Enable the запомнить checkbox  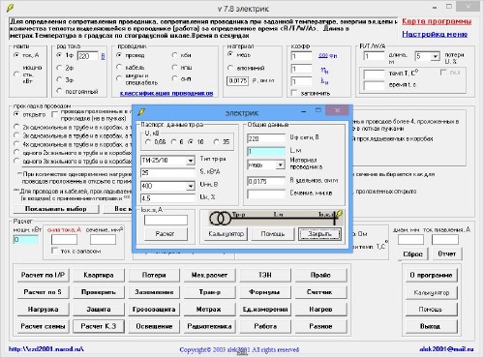293,93
